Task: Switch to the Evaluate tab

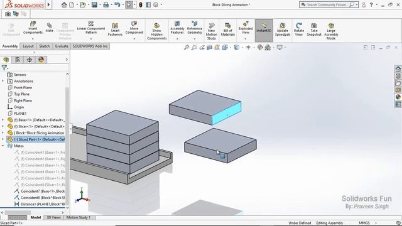Action: pos(62,46)
